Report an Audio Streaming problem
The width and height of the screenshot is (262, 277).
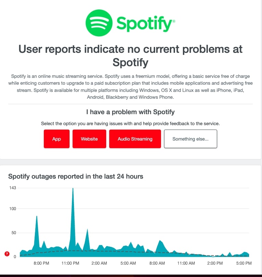[x=135, y=139]
